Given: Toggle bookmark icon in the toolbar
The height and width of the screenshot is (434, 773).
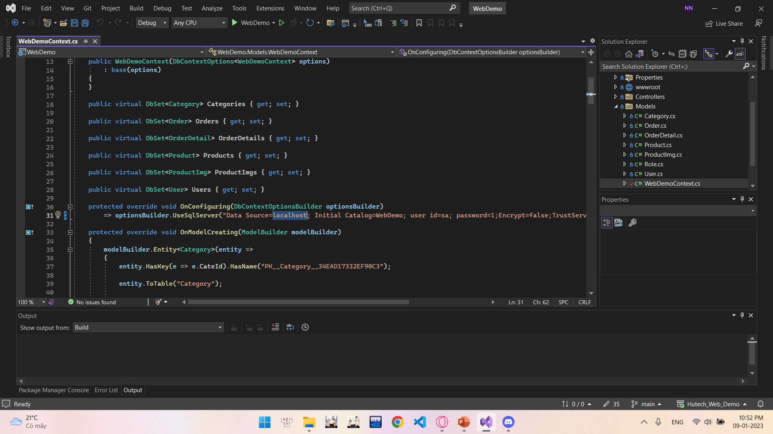Looking at the screenshot, I should tap(419, 23).
